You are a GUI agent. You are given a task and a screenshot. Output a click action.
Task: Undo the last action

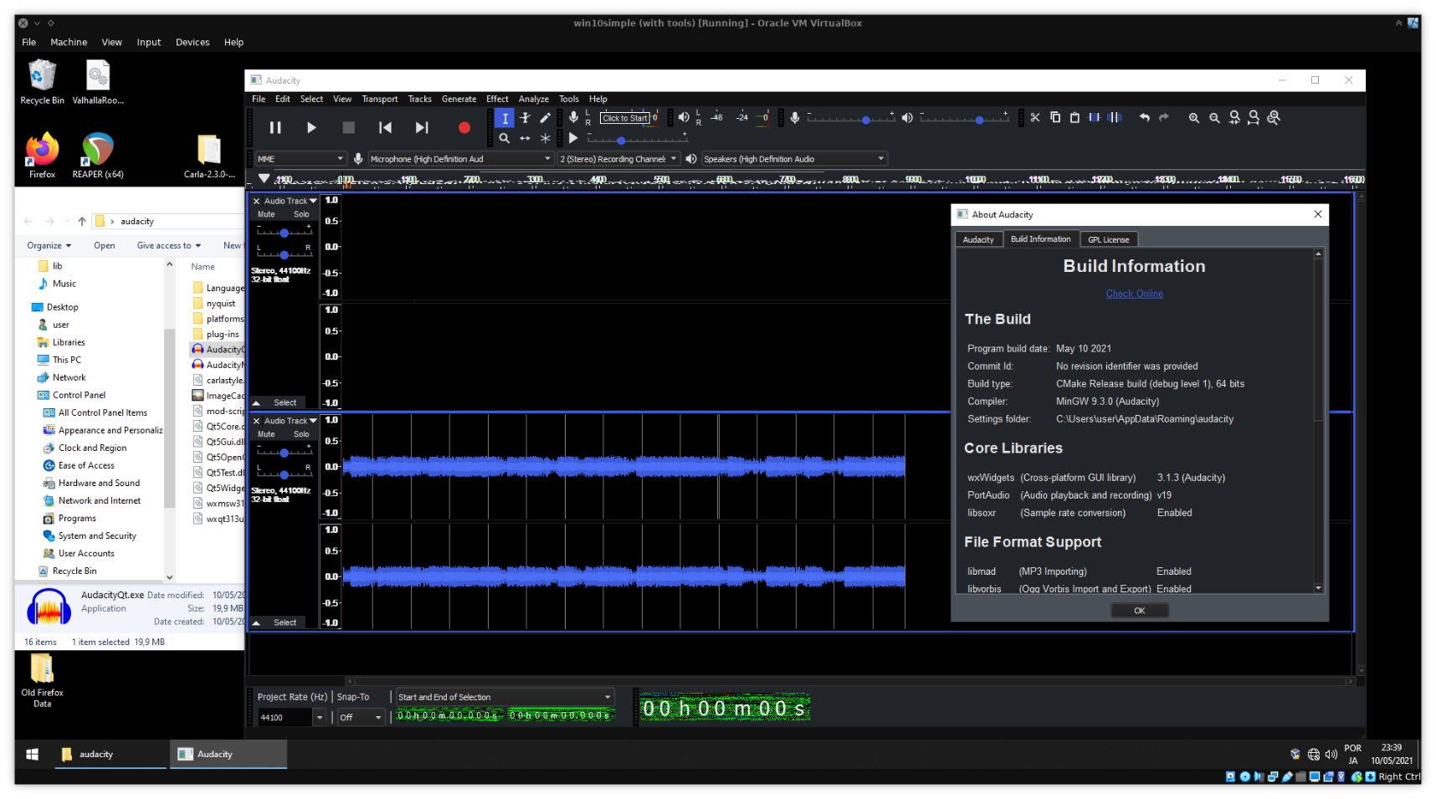(x=1144, y=117)
